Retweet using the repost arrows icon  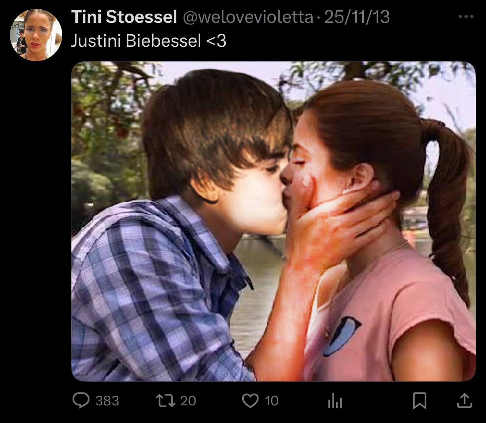click(165, 401)
